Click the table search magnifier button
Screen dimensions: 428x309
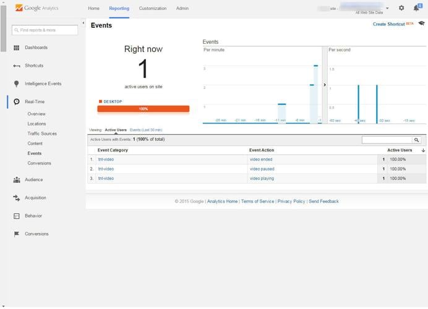click(417, 140)
